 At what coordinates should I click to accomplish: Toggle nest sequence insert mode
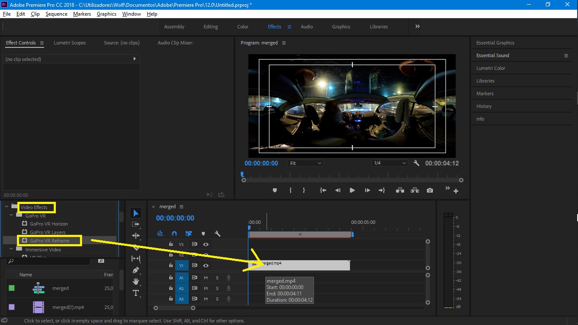160,234
